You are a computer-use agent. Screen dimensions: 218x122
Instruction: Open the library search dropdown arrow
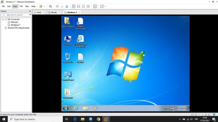pos(30,15)
